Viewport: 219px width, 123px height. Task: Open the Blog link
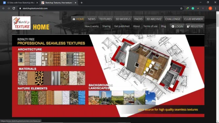[x=163, y=26]
